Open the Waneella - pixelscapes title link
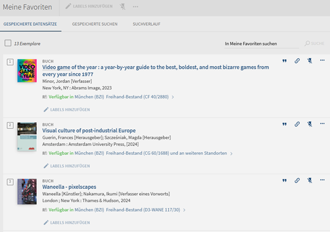This screenshot has width=330, height=232. click(69, 187)
